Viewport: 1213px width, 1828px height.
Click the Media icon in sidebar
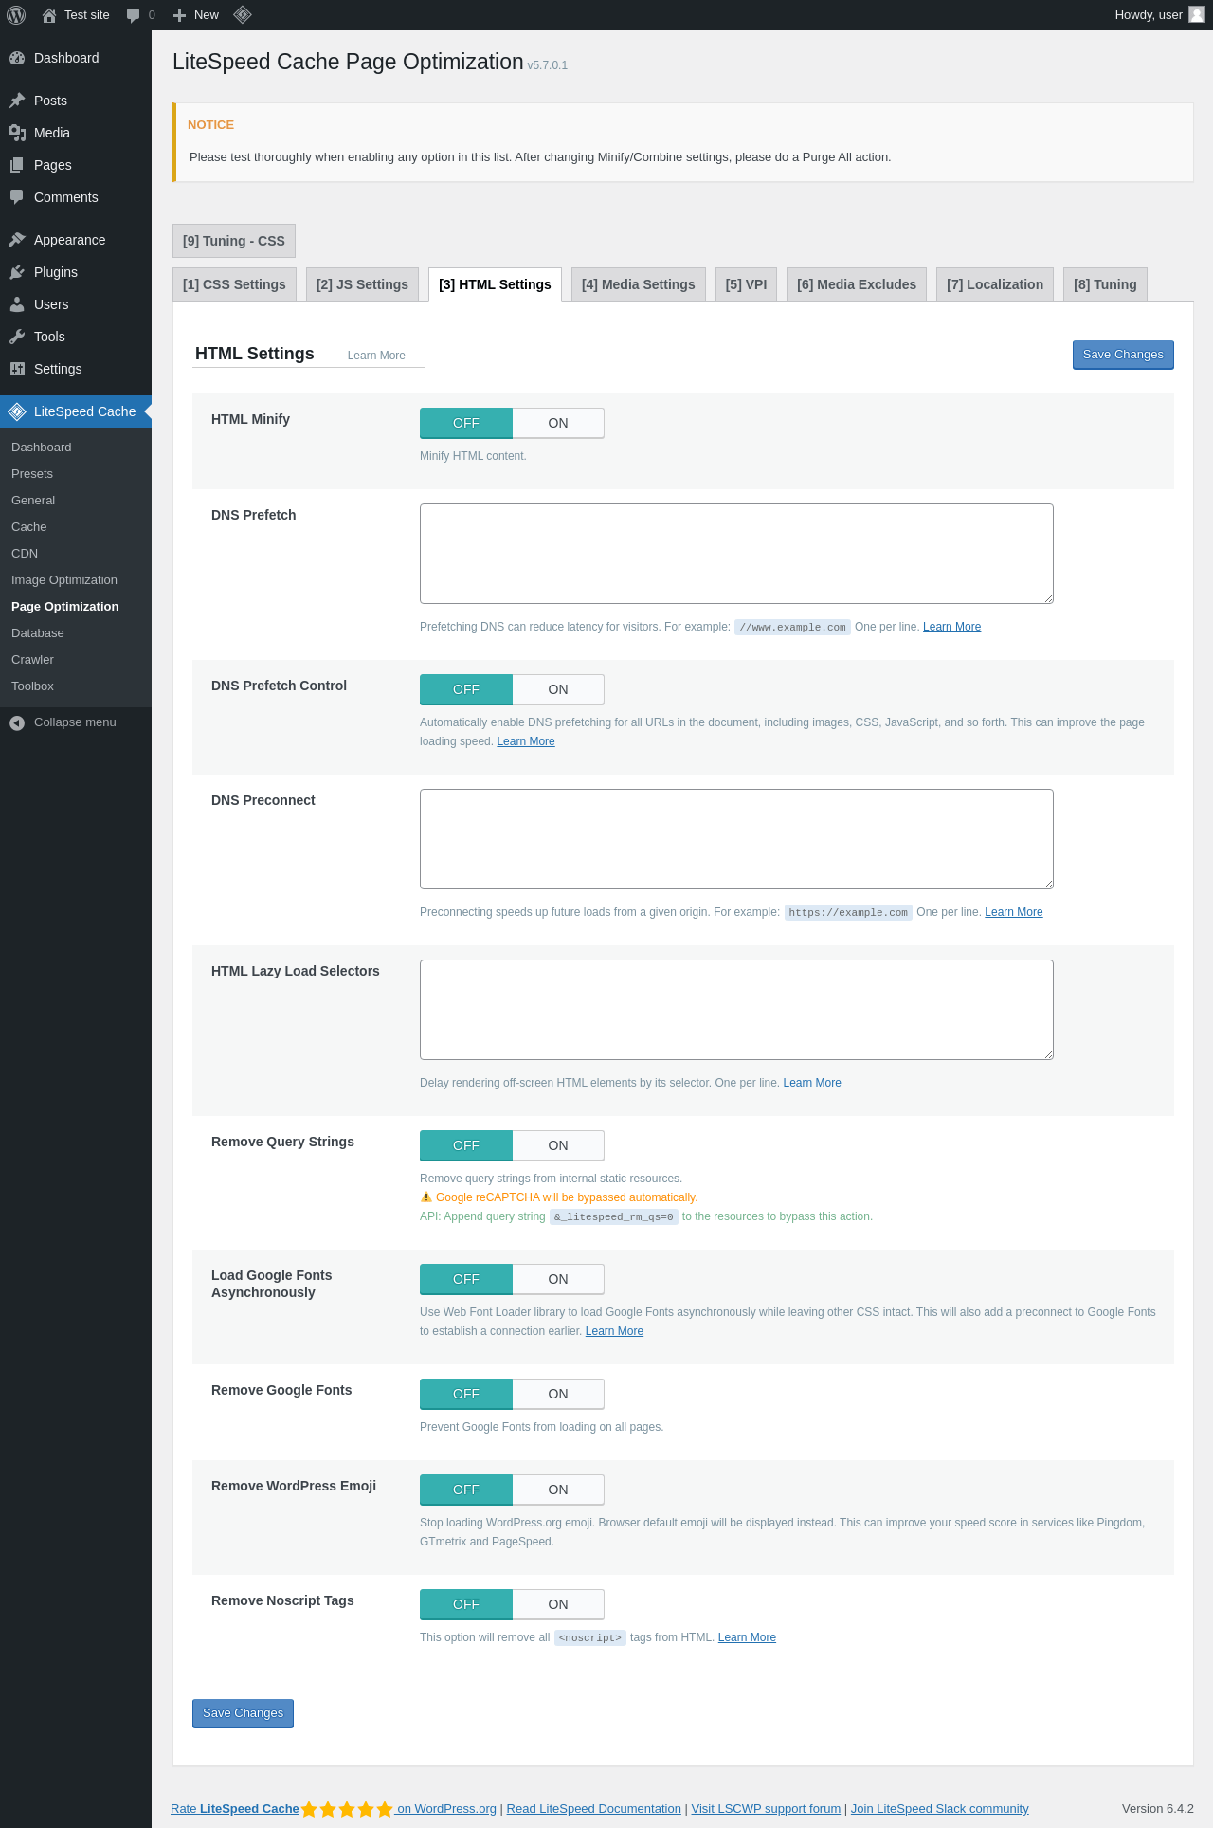tap(17, 133)
